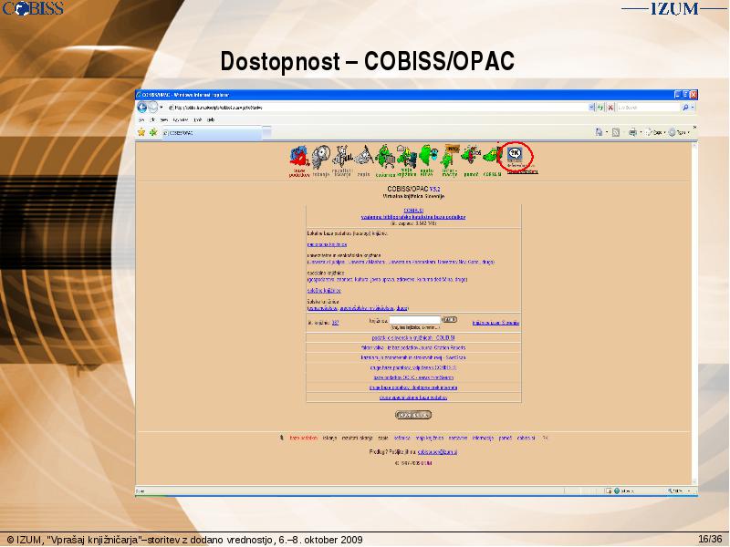Click the browser address bar URL field
The image size is (730, 547).
tap(377, 108)
